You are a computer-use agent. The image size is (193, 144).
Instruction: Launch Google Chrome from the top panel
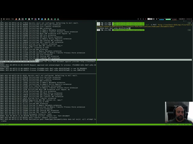[x=45, y=19]
